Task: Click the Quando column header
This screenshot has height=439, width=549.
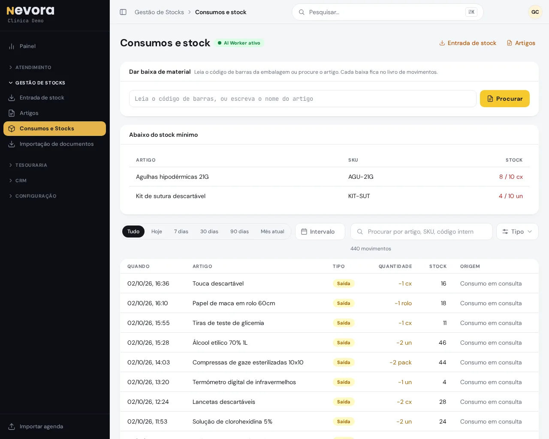Action: click(x=139, y=266)
